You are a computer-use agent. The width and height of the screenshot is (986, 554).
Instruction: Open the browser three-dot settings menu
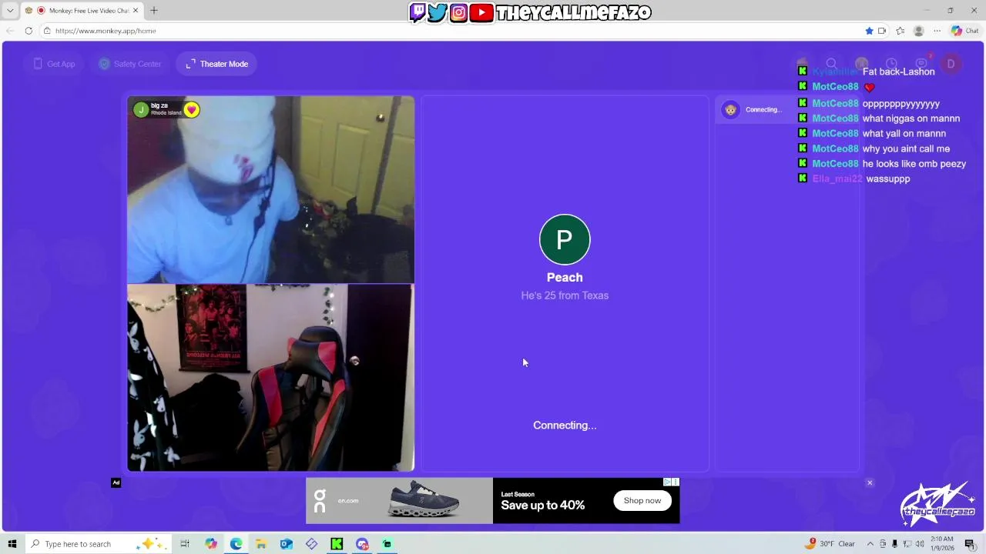pos(937,31)
